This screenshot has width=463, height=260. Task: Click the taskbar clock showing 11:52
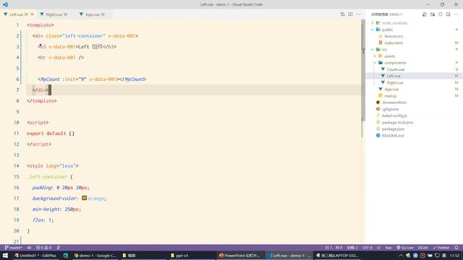pos(455,256)
